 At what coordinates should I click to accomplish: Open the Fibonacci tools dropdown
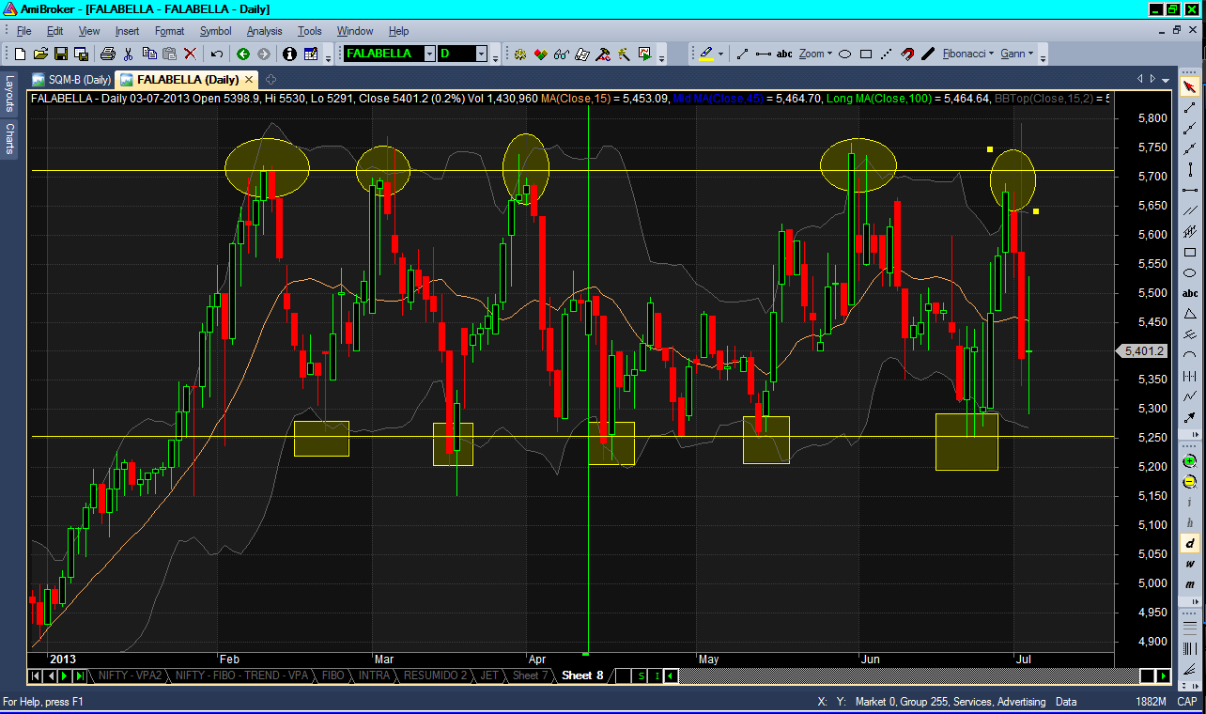tap(968, 54)
